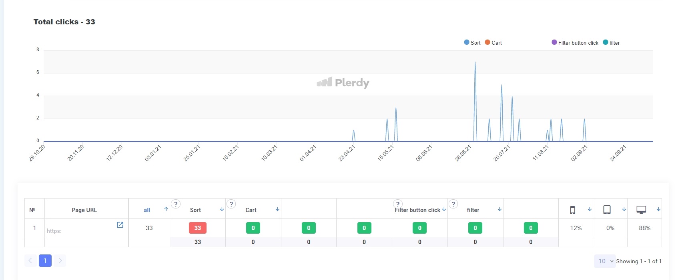The width and height of the screenshot is (680, 280).
Task: Open the page URL in external link
Action: [120, 225]
